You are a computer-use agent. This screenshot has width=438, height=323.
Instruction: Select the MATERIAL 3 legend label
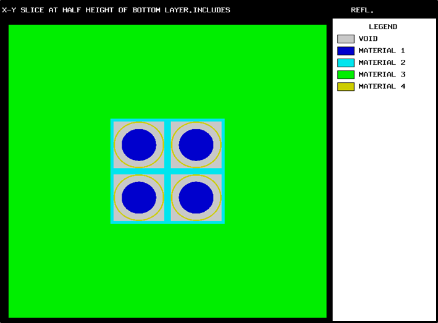coord(382,74)
